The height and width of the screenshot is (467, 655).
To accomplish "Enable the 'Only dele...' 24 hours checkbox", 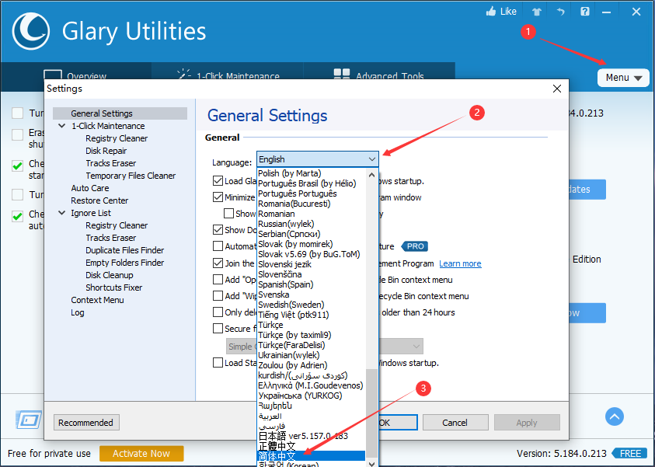I will (x=218, y=312).
